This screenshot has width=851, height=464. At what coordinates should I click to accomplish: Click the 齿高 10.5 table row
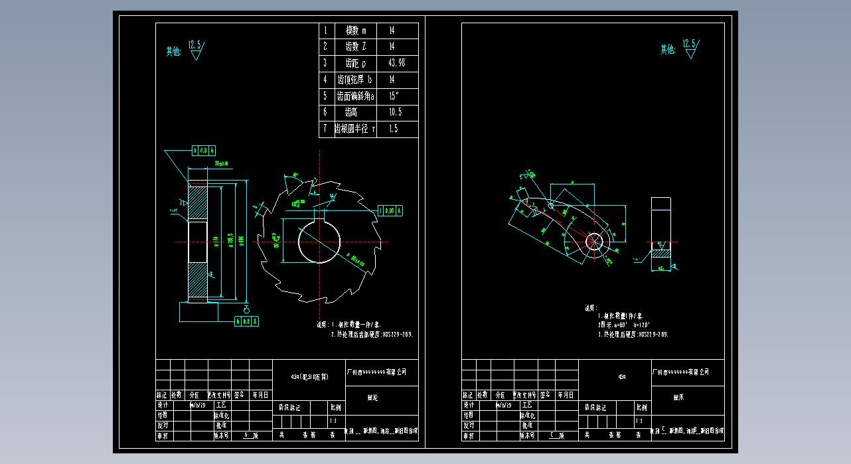pyautogui.click(x=368, y=113)
